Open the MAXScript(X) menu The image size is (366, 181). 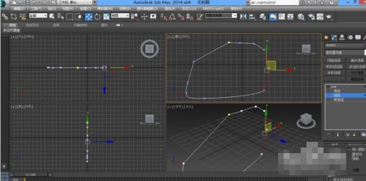[213, 9]
